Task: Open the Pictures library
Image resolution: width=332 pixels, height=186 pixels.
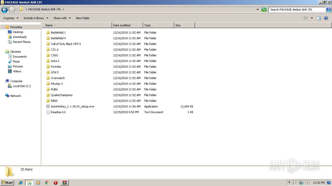Action: pos(18,66)
